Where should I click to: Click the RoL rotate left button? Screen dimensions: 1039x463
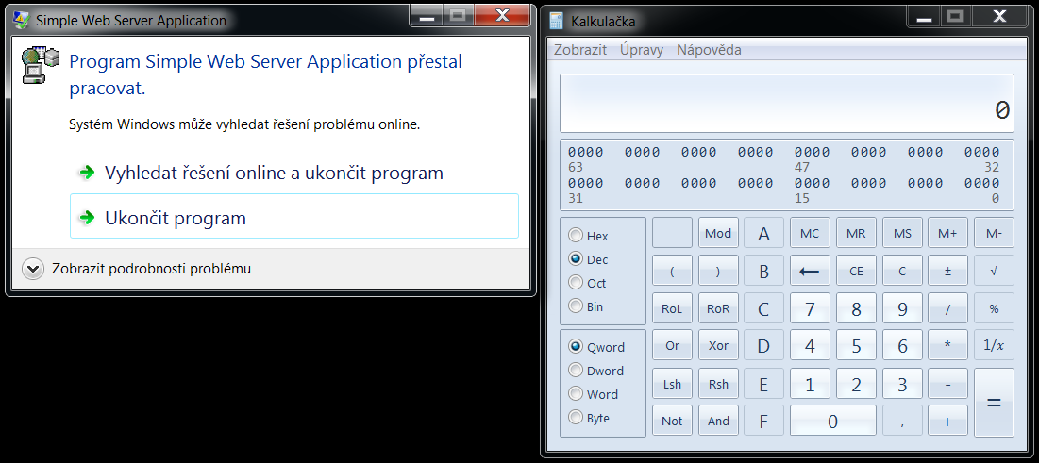672,308
